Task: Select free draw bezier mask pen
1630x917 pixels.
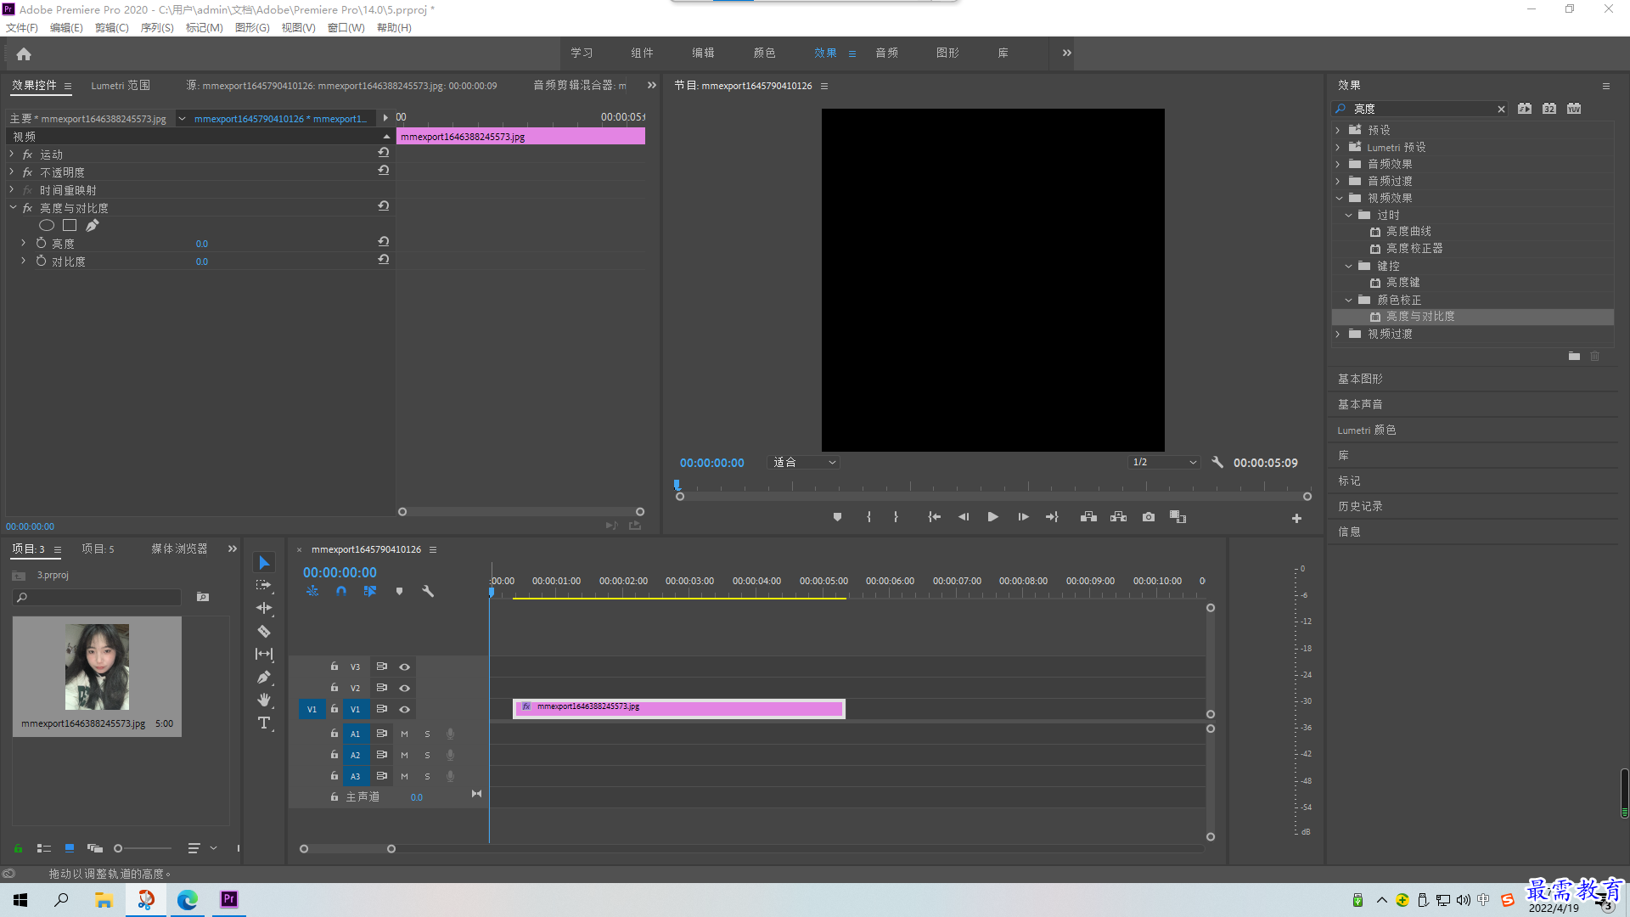Action: point(93,225)
